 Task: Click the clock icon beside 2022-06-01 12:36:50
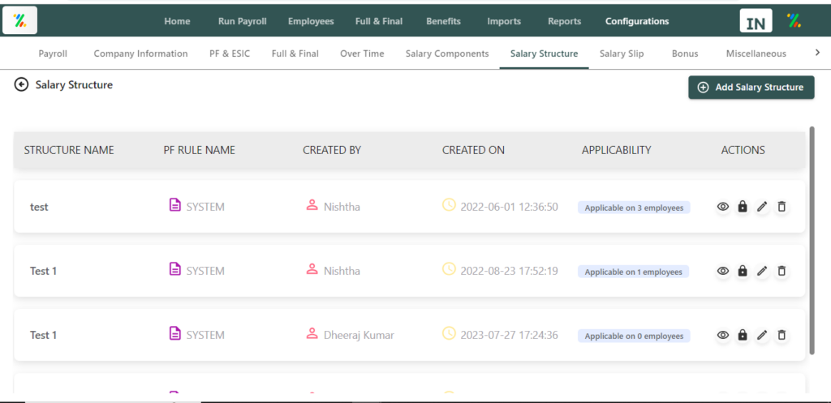tap(449, 204)
